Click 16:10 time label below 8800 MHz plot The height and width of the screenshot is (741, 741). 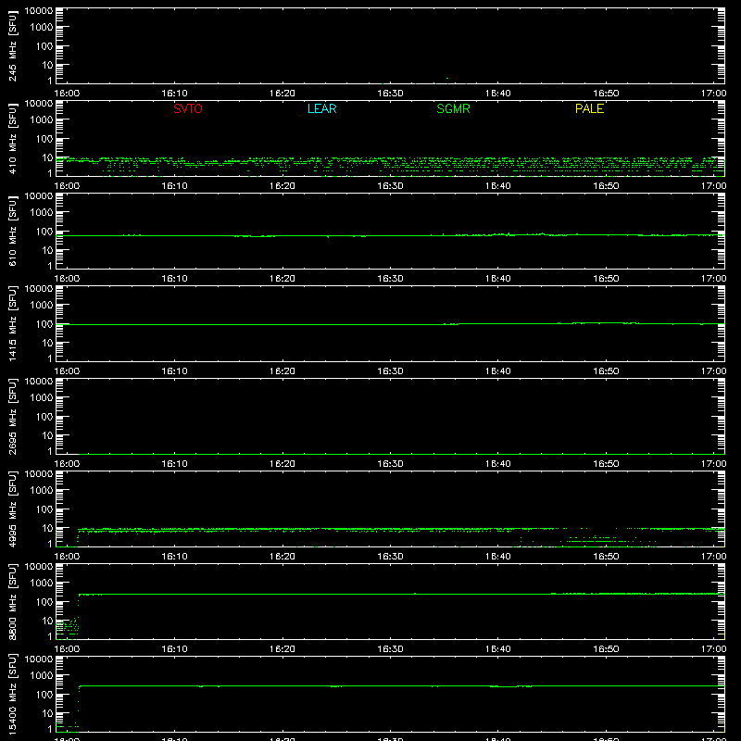tap(175, 649)
